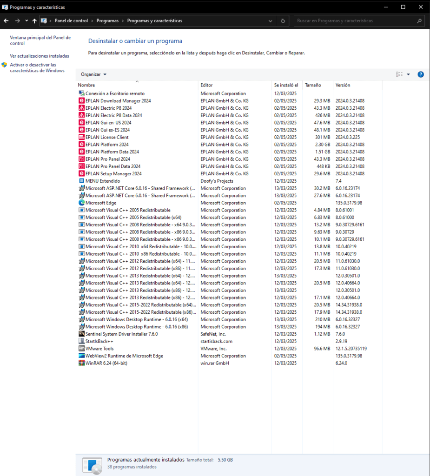Open Activar o desactivar características de Windows
430x476 pixels.
click(37, 68)
